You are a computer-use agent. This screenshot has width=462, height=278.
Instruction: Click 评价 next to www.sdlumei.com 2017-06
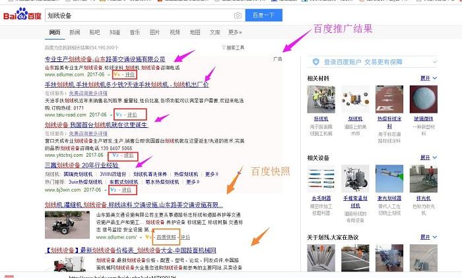click(129, 74)
